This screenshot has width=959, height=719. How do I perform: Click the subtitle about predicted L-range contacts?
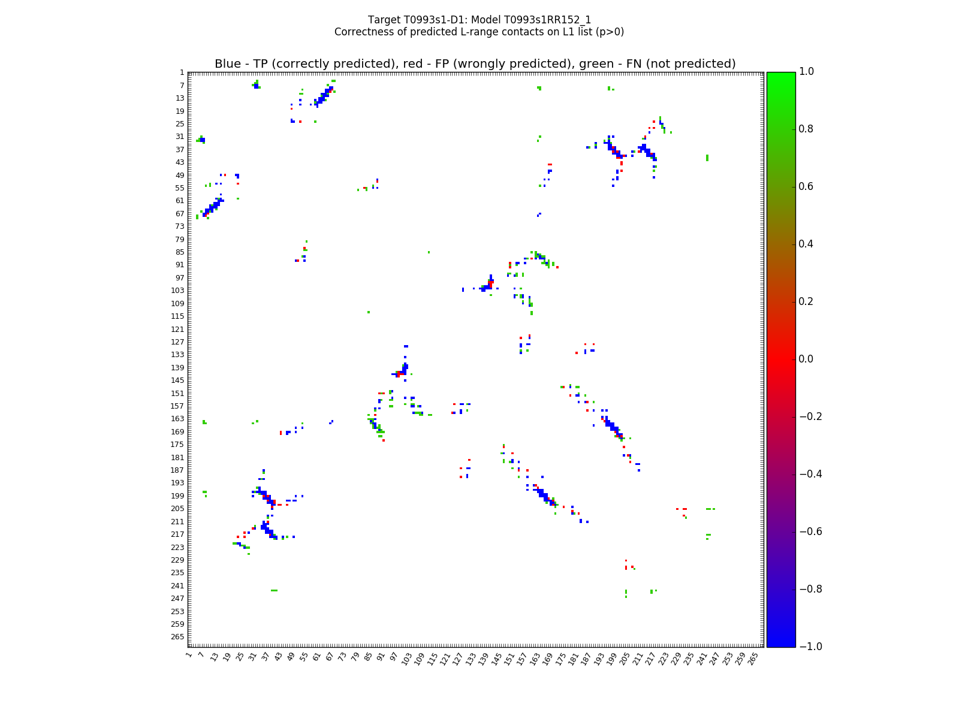tap(479, 32)
